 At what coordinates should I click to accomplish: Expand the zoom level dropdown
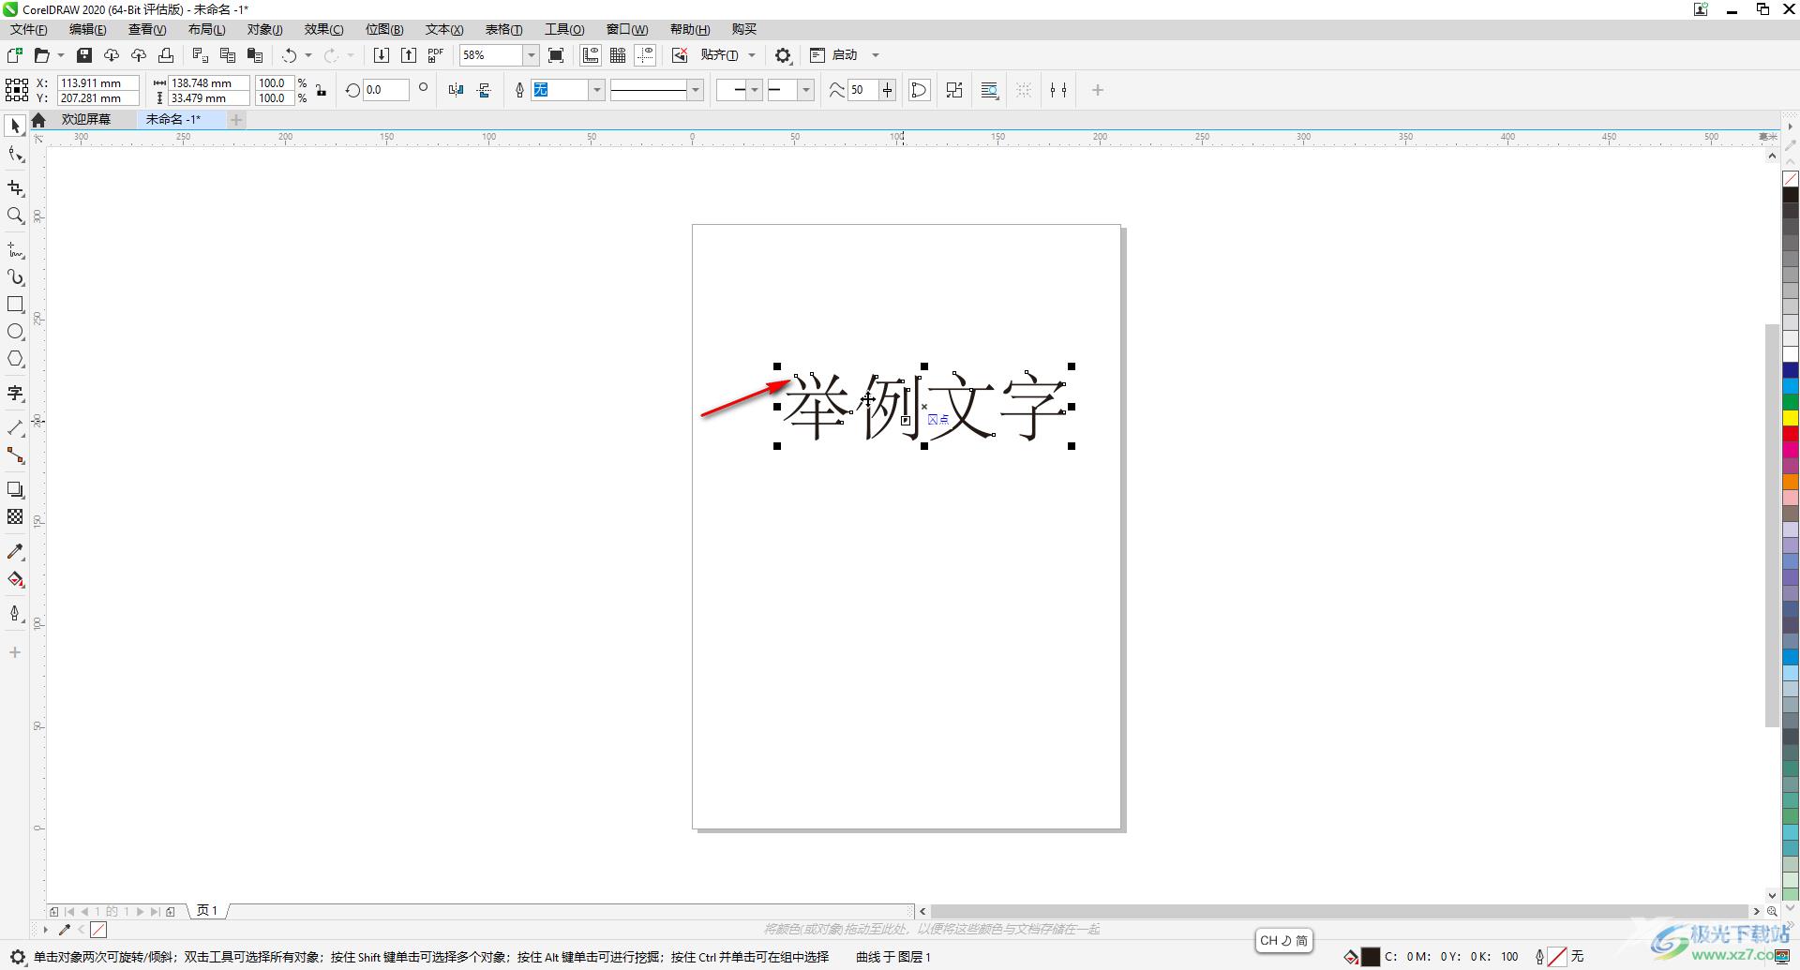pyautogui.click(x=531, y=55)
